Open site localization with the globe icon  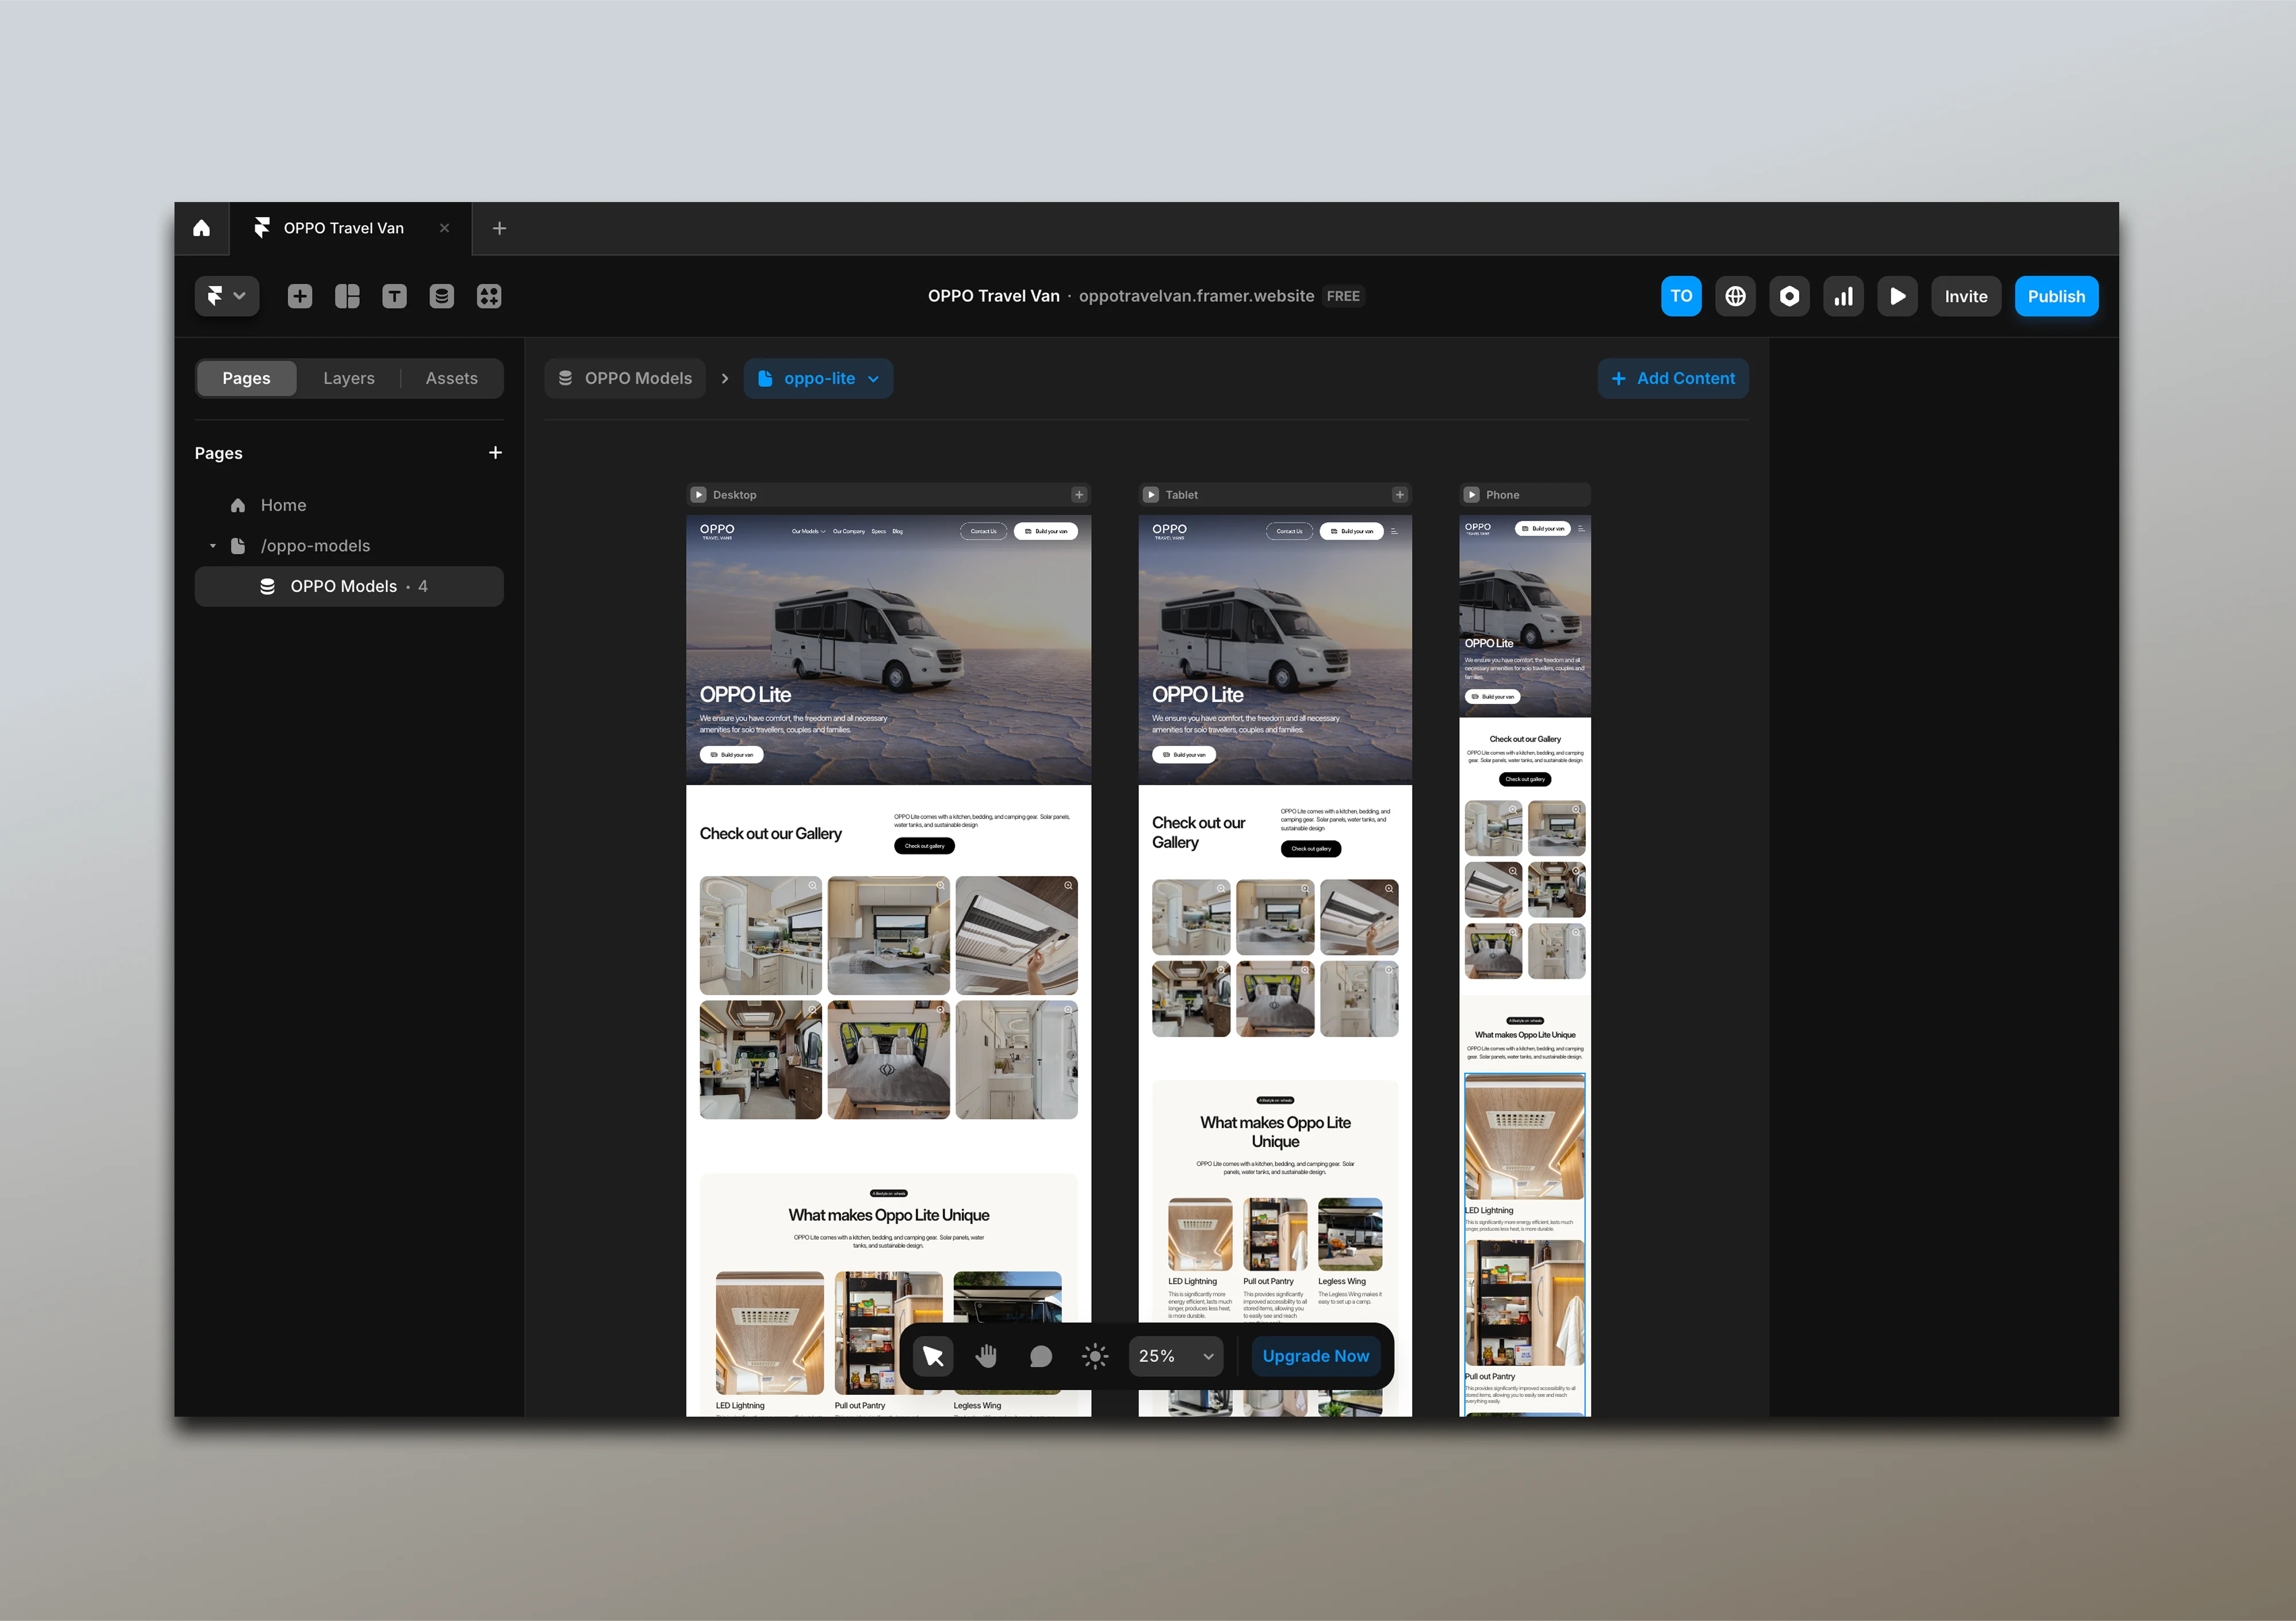click(1735, 296)
